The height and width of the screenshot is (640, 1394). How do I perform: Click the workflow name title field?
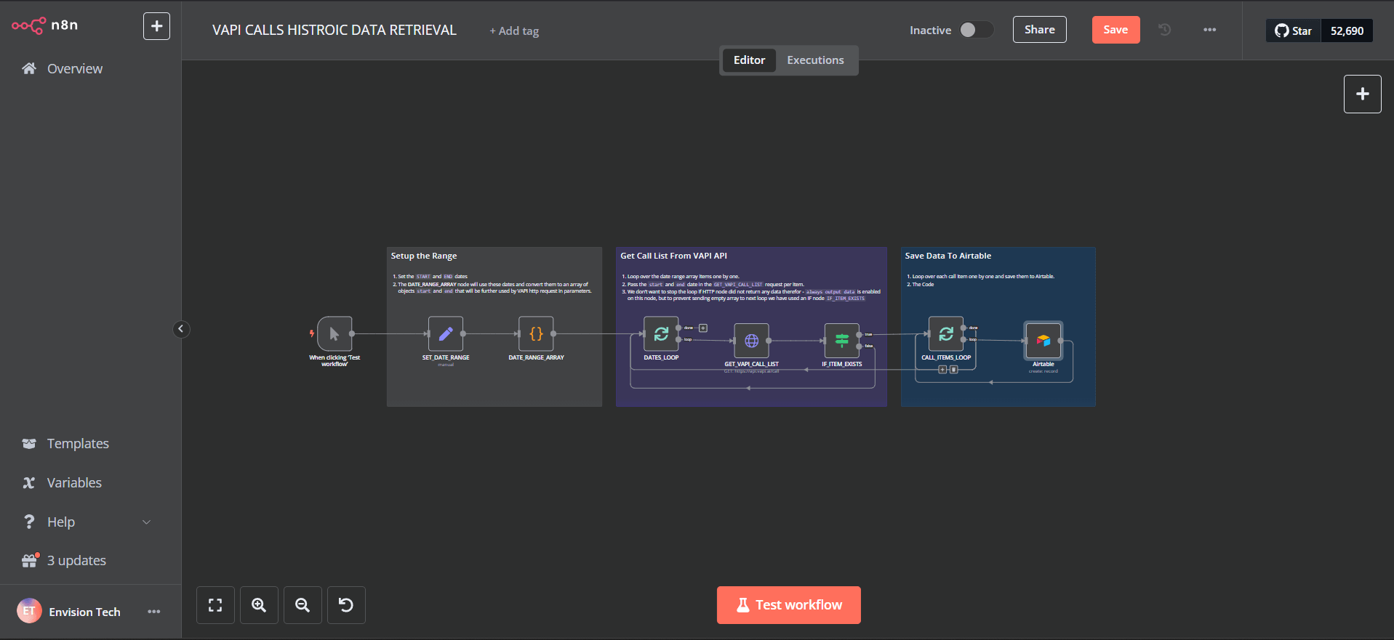tap(335, 30)
